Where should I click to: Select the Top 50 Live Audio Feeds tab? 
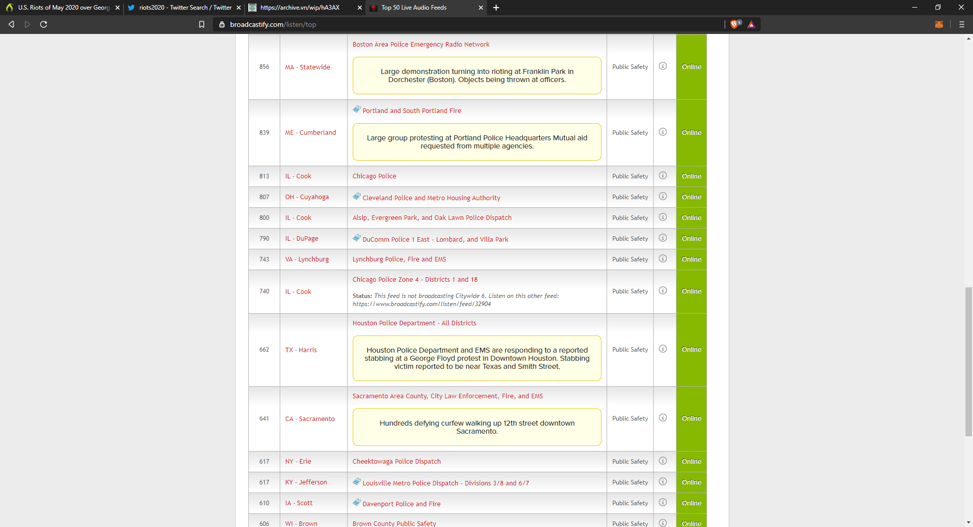(427, 8)
